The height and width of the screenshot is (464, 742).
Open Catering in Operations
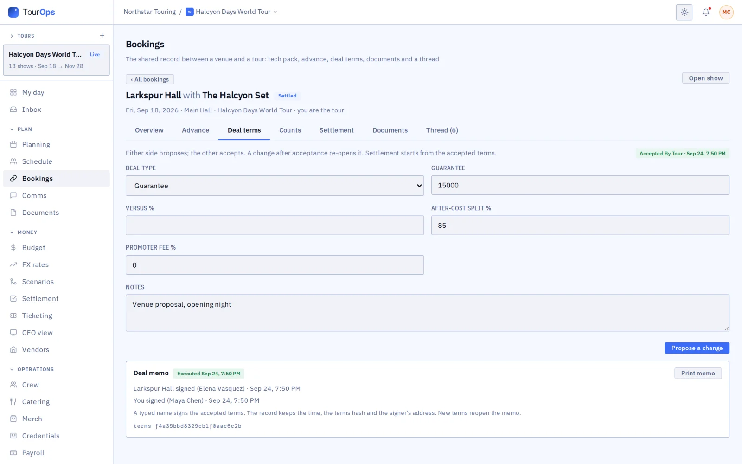click(57, 402)
